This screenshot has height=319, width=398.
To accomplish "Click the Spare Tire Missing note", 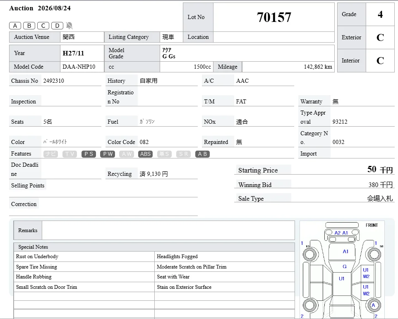I will pos(36,267).
